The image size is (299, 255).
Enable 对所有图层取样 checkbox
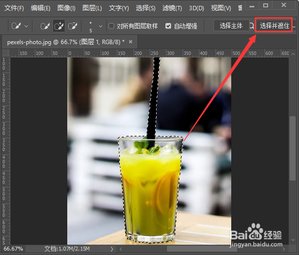111,25
